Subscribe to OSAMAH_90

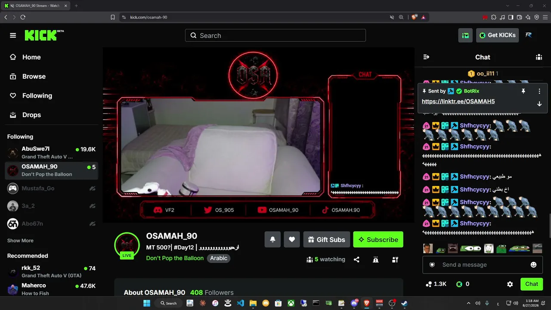tap(378, 239)
